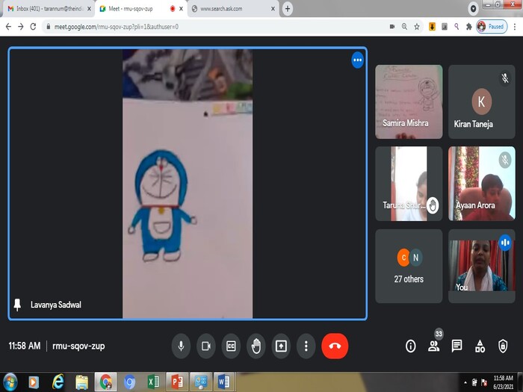Click the yellow download extension icon
523x392 pixels.
pos(432,27)
